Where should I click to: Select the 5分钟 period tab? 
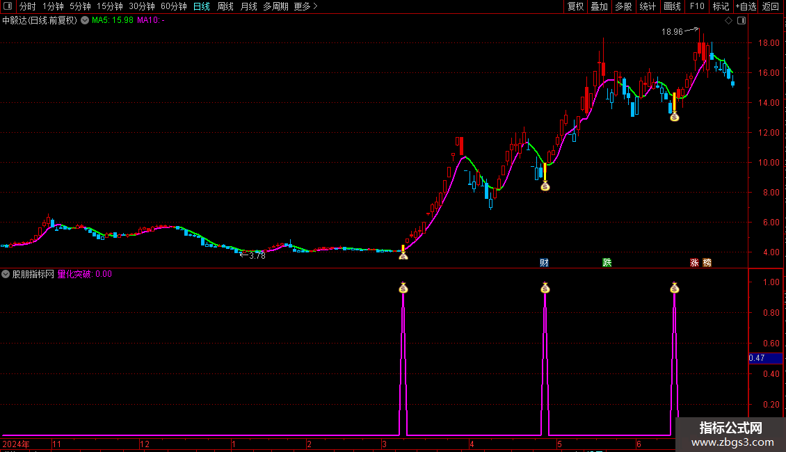pos(80,6)
